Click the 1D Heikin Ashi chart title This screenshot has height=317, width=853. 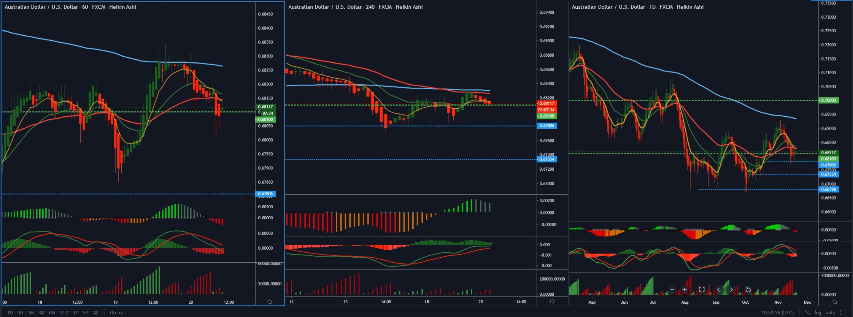point(638,7)
